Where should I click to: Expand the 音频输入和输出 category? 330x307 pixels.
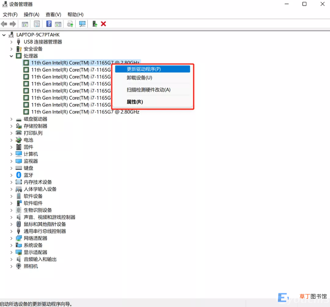pos(11,259)
